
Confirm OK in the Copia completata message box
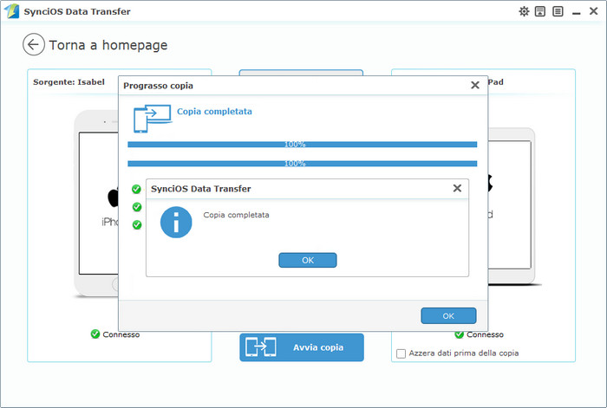click(x=308, y=260)
